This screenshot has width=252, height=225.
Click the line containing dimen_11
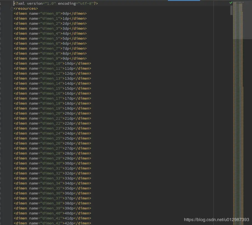coord(52,68)
